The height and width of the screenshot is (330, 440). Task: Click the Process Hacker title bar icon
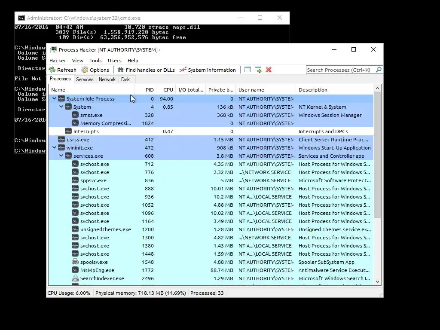point(53,50)
